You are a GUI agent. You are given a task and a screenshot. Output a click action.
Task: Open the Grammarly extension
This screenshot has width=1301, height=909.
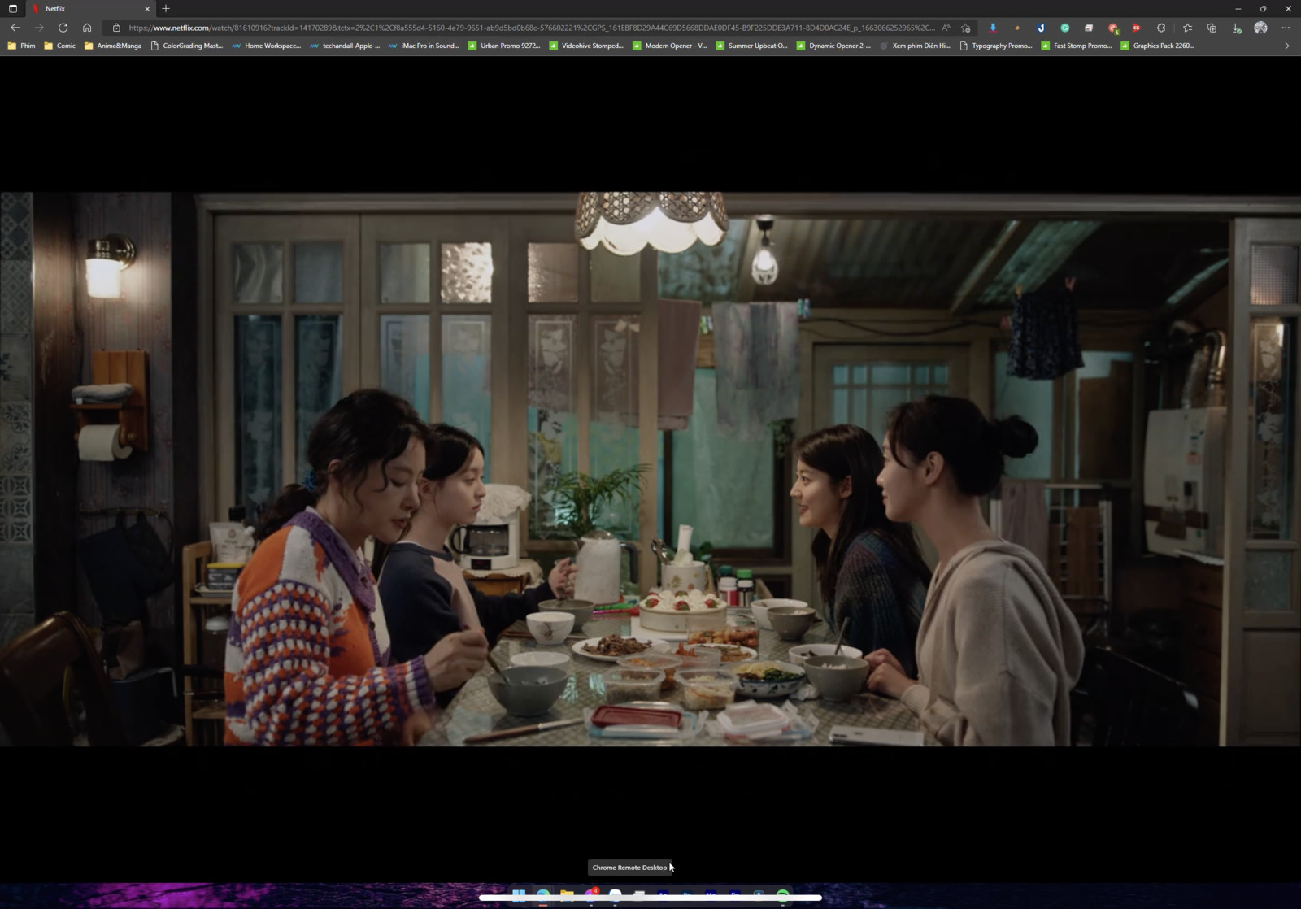point(1064,28)
